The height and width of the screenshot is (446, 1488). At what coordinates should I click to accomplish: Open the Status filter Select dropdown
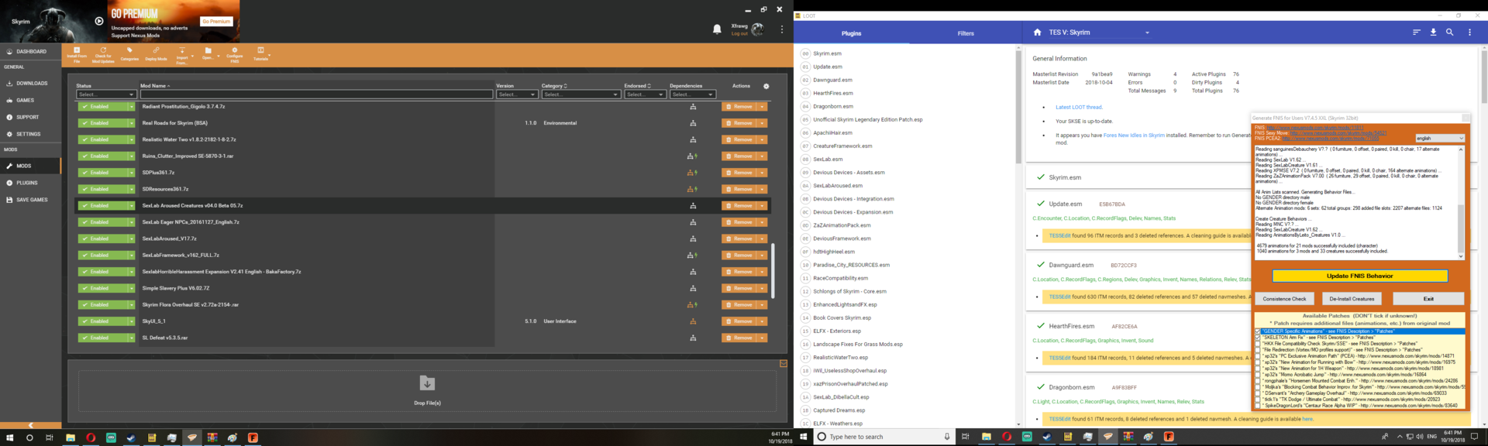tap(106, 94)
